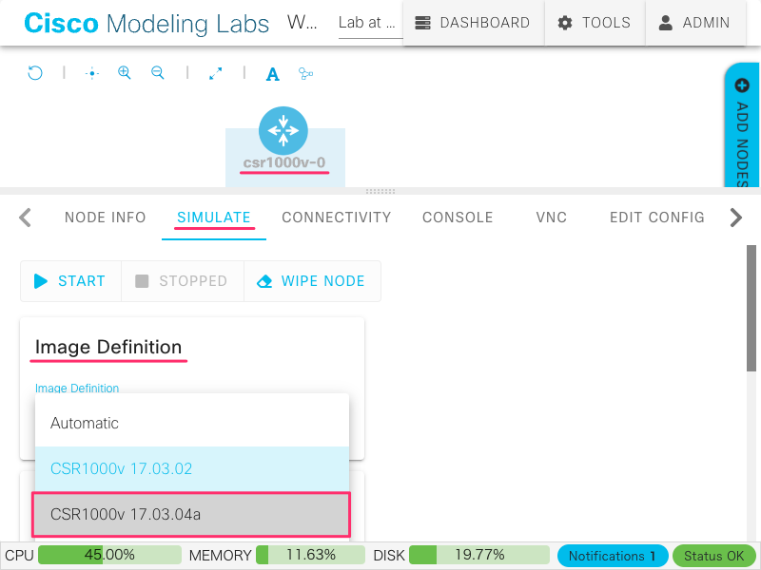Switch to the Node Info tab
Screen dimensions: 761x570
[x=106, y=218]
